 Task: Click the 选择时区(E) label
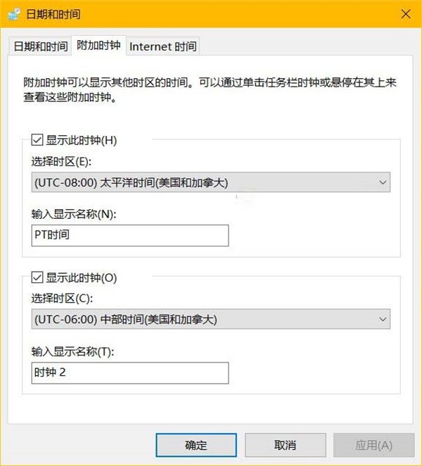coord(61,161)
